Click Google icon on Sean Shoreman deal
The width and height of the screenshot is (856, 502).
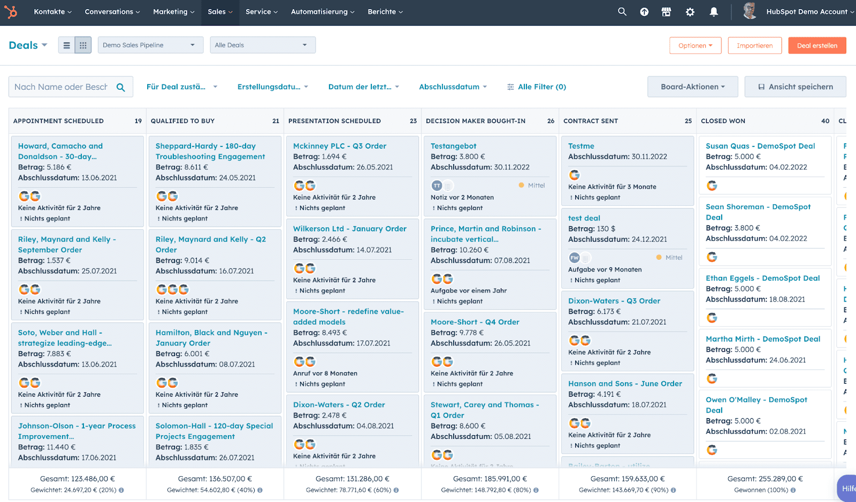pos(712,257)
